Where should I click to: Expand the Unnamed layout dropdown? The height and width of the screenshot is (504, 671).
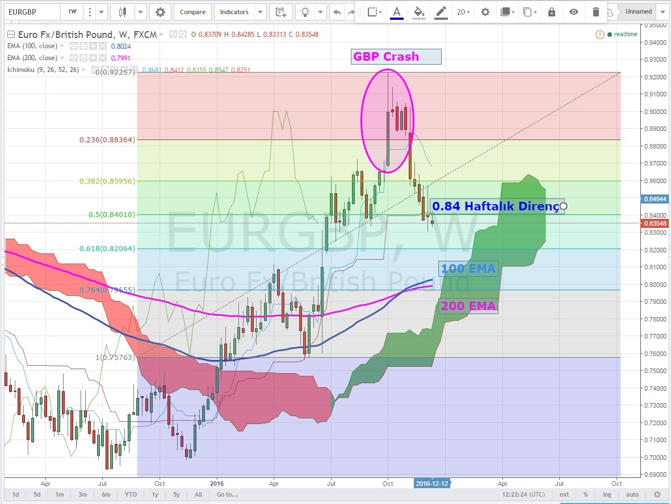tap(662, 12)
